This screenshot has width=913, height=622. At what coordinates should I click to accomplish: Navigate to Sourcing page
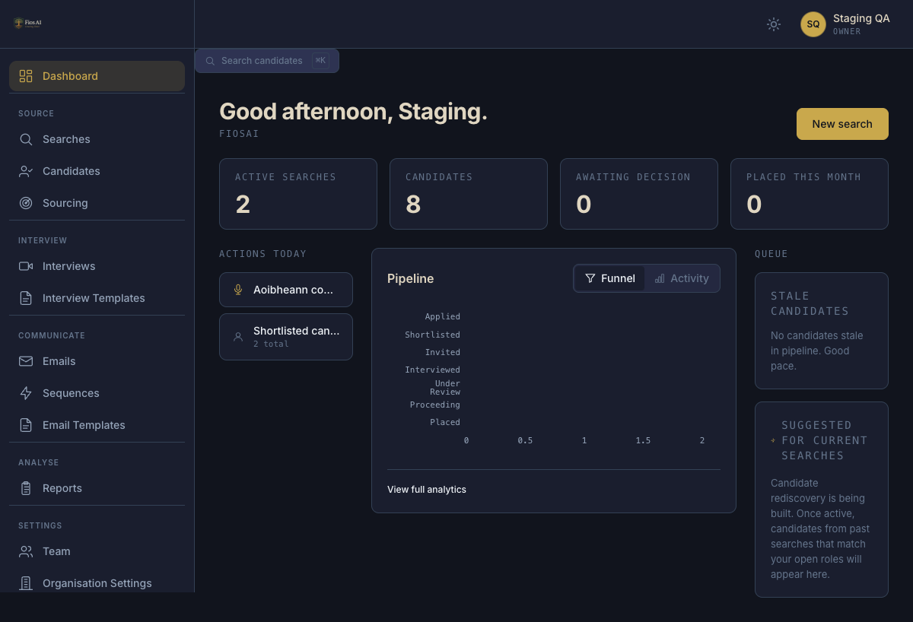(97, 203)
